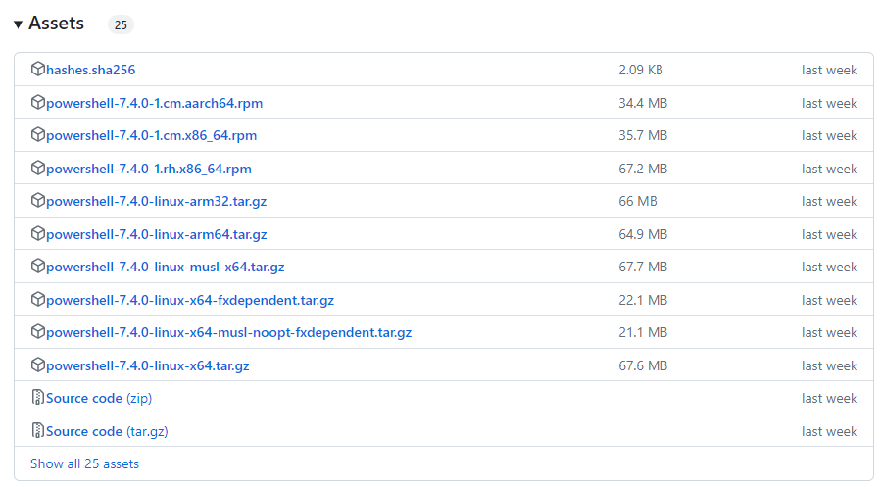Image resolution: width=880 pixels, height=487 pixels.
Task: Click the package icon beside hashes.sha256
Action: tap(37, 69)
